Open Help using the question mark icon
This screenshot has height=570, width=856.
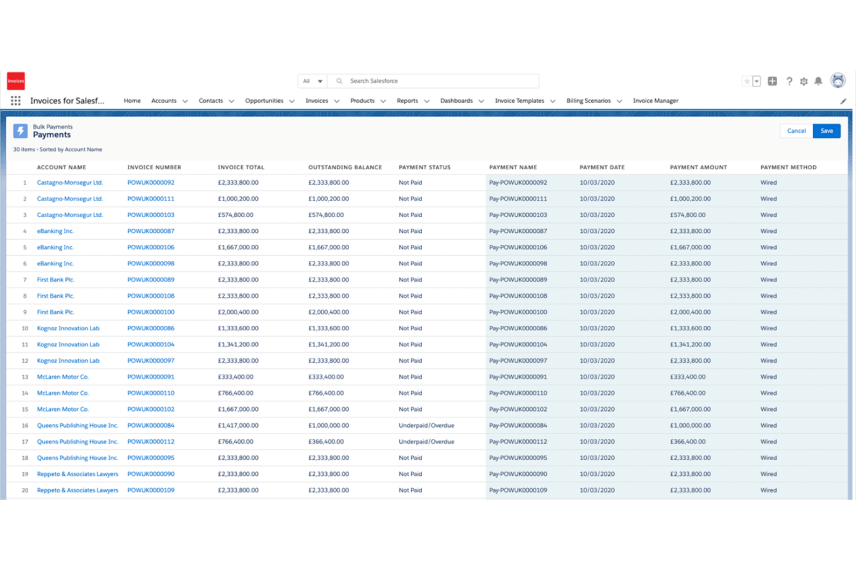click(789, 81)
